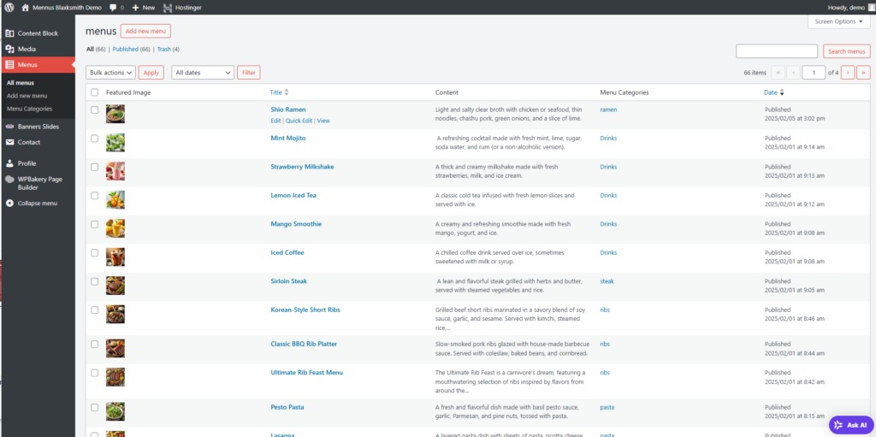Click into the search menus input field
The image size is (876, 437).
[x=776, y=51]
